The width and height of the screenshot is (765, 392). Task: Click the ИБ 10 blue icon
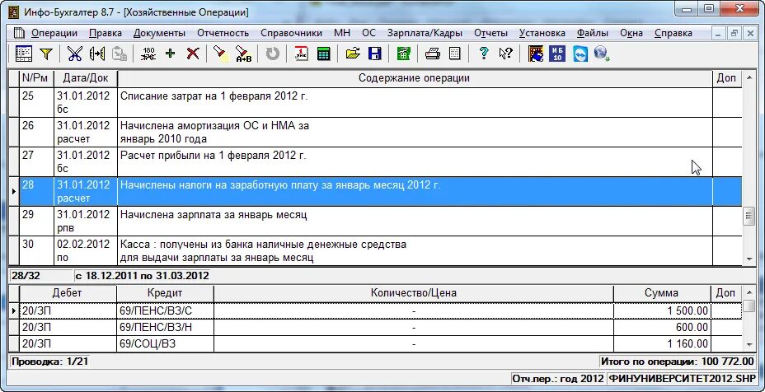pyautogui.click(x=557, y=54)
